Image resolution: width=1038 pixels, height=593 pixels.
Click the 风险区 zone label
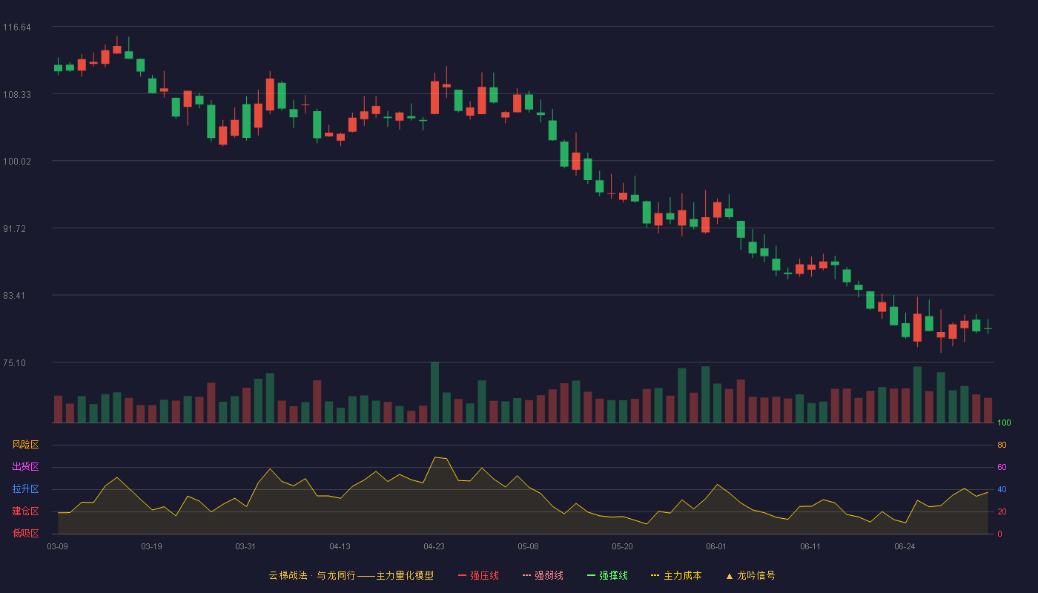pyautogui.click(x=25, y=445)
